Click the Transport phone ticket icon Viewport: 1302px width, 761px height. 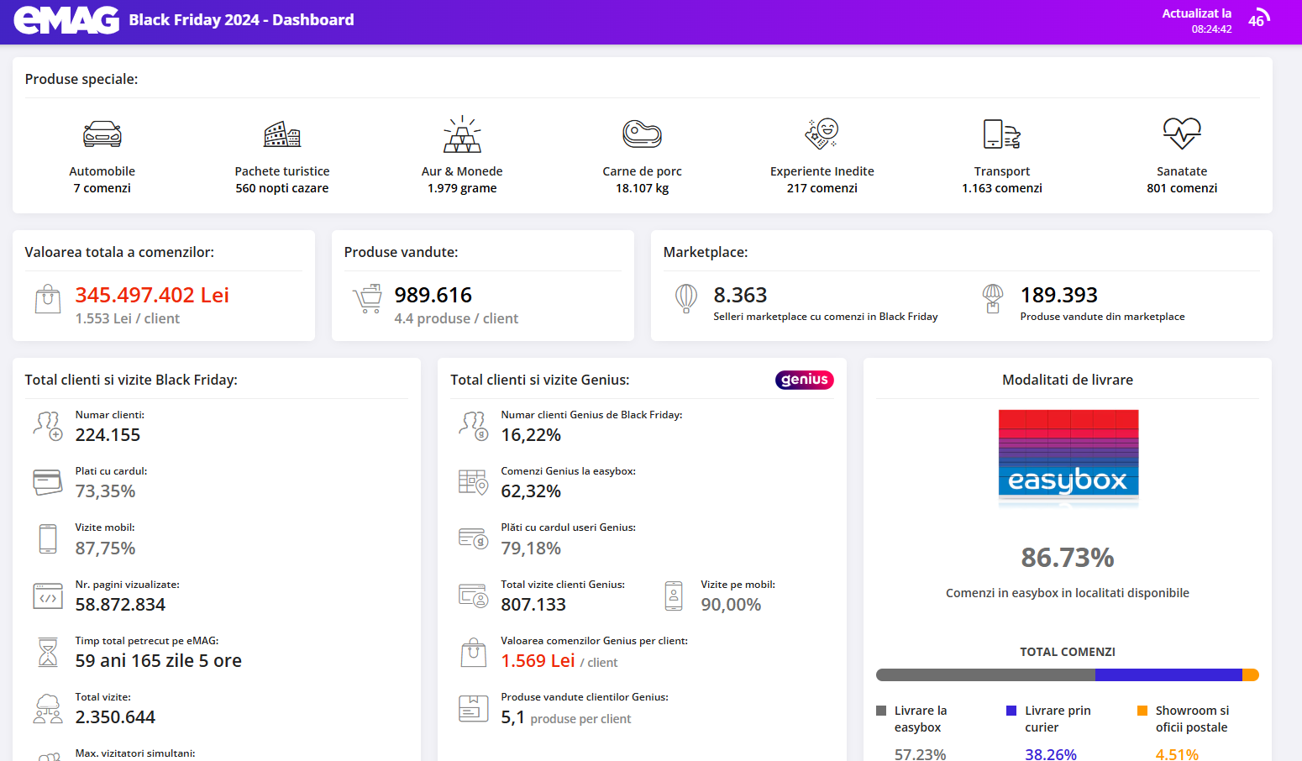1001,134
